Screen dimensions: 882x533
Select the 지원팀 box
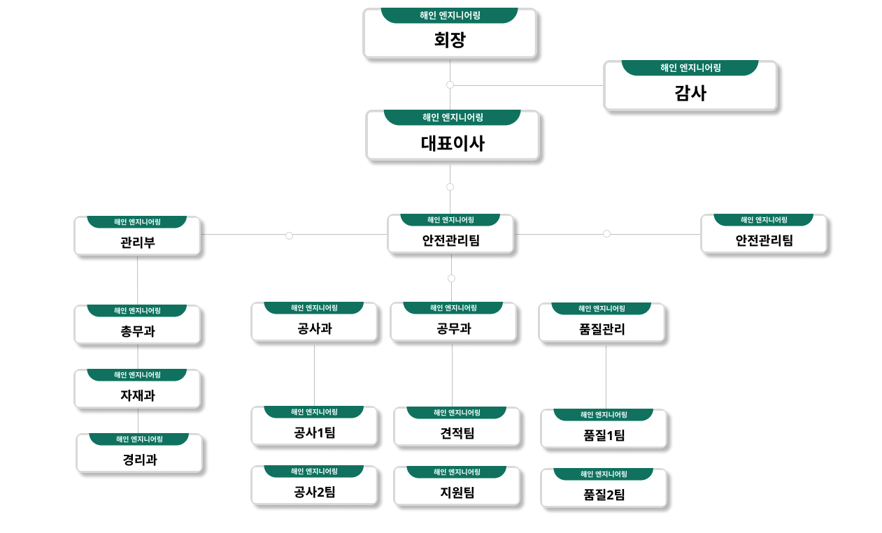pyautogui.click(x=457, y=486)
